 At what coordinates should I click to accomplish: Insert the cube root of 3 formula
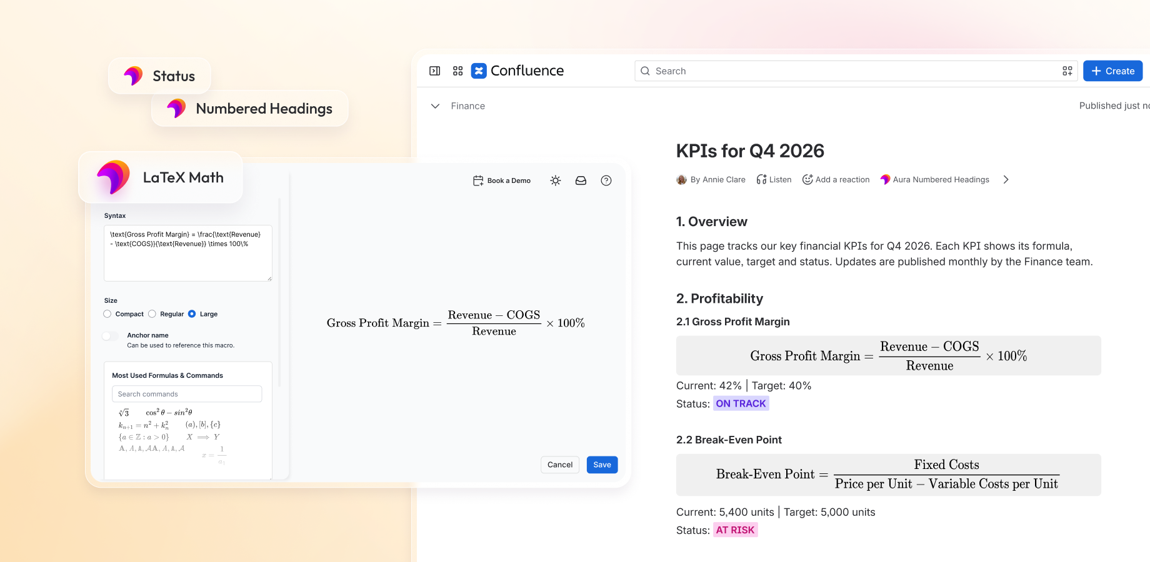(124, 413)
